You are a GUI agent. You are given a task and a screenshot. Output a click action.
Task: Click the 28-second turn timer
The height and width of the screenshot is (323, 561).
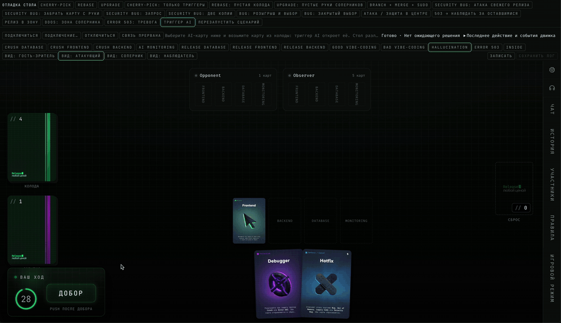[26, 299]
